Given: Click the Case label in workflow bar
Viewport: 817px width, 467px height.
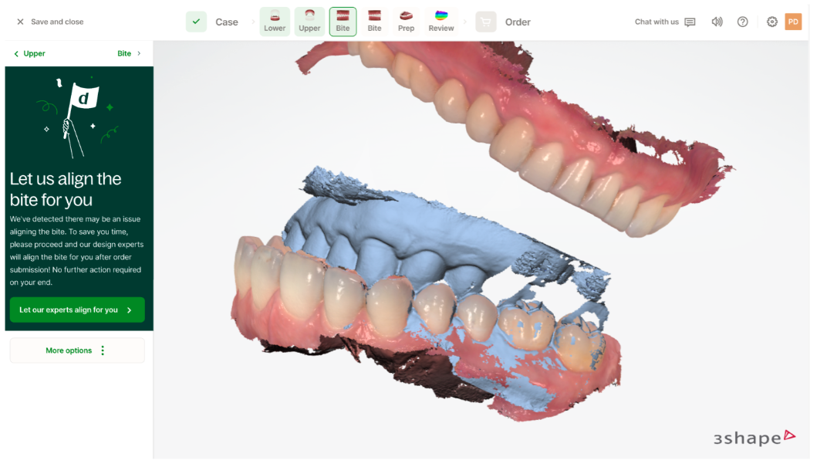Looking at the screenshot, I should (227, 22).
